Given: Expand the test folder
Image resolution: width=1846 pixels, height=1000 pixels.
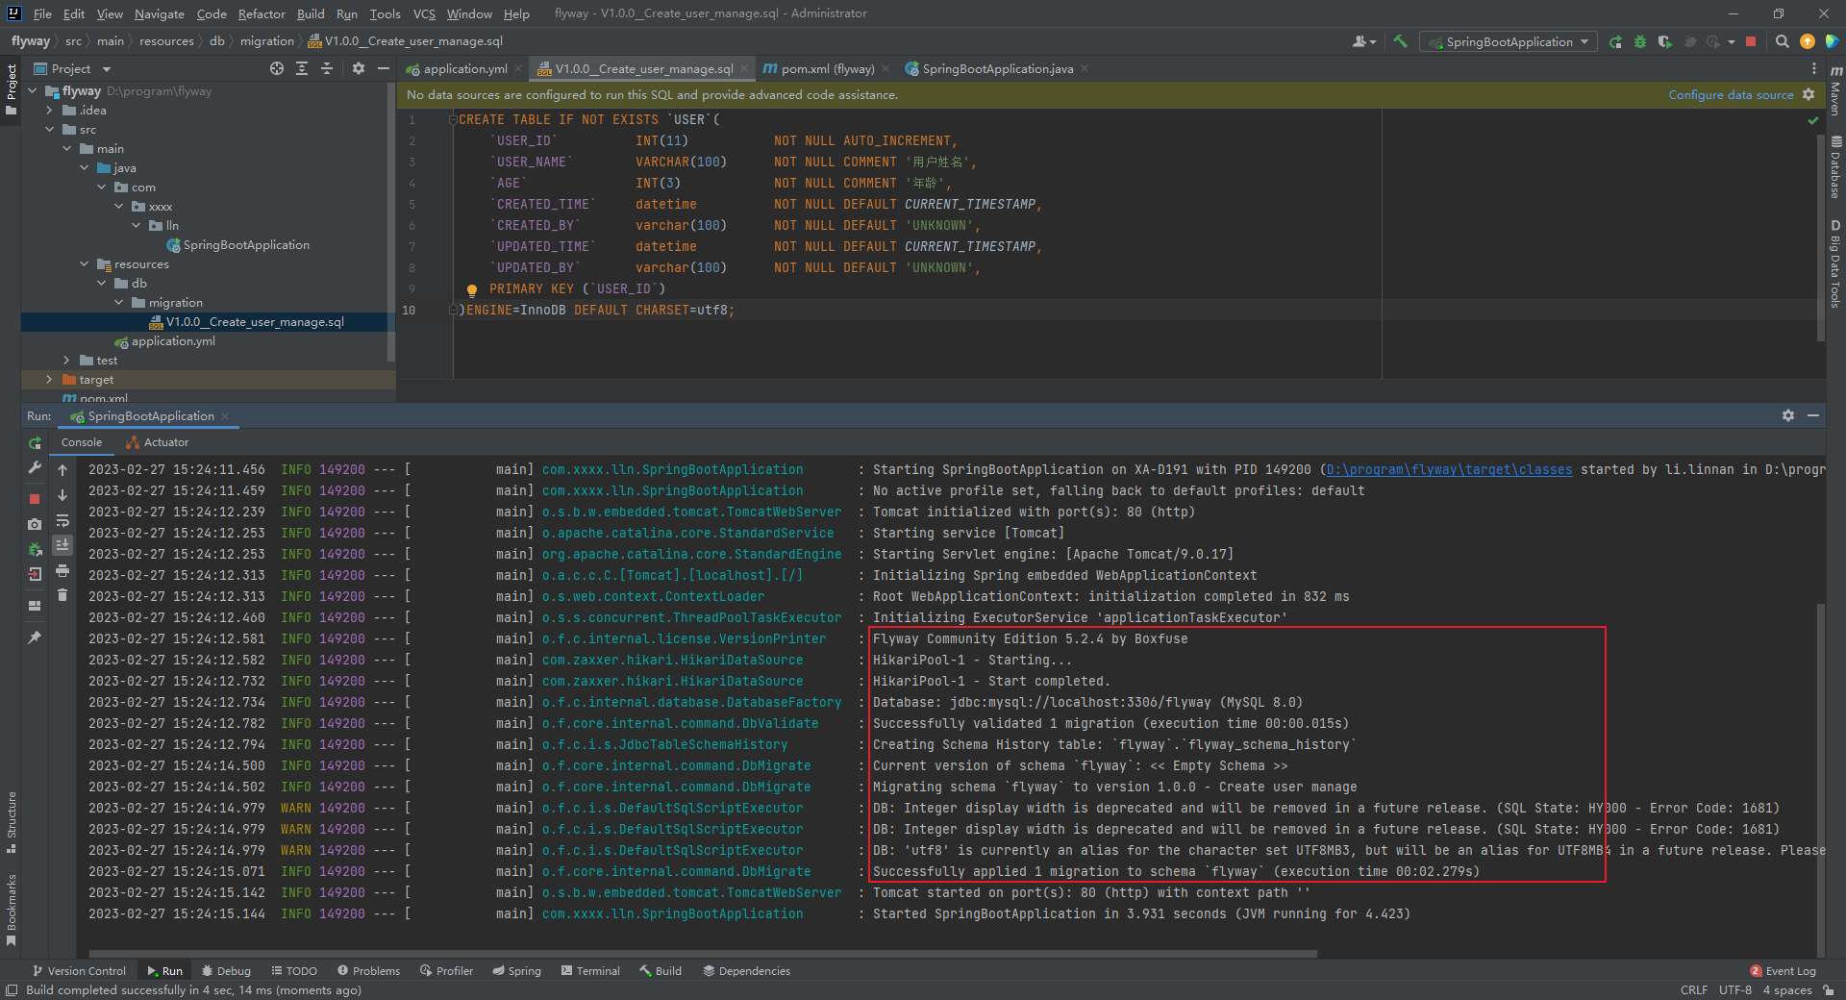Looking at the screenshot, I should (x=65, y=360).
